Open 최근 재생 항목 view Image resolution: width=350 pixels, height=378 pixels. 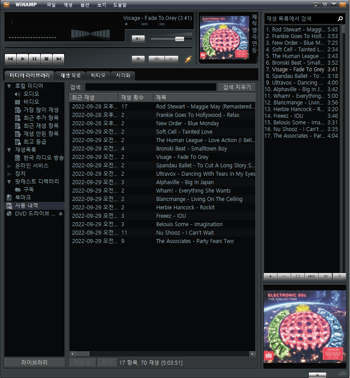[x=41, y=126]
